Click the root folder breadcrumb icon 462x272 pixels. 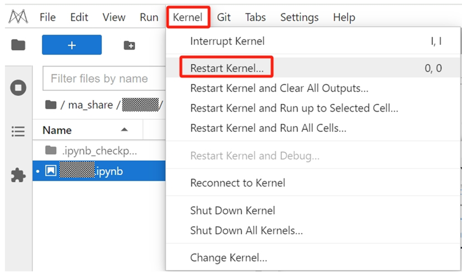(x=51, y=105)
